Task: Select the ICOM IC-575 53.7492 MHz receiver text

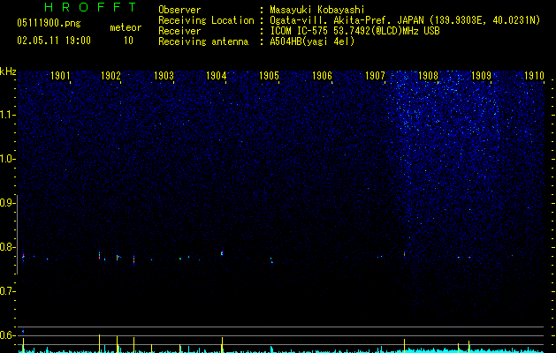Action: (x=354, y=31)
